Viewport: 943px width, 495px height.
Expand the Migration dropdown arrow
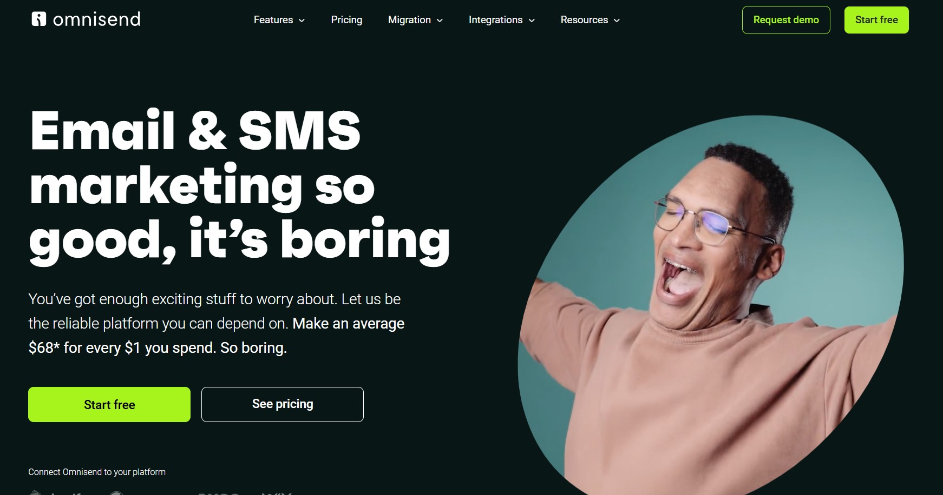click(440, 21)
